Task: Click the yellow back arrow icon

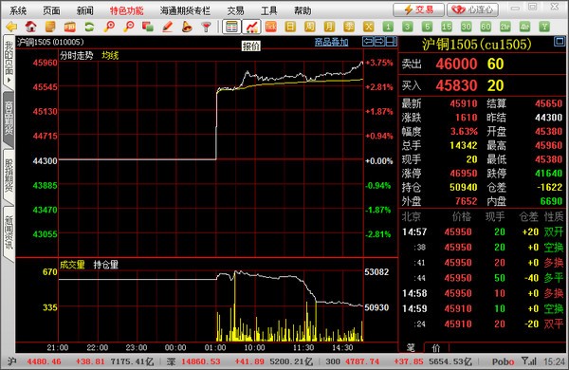Action: [11, 27]
